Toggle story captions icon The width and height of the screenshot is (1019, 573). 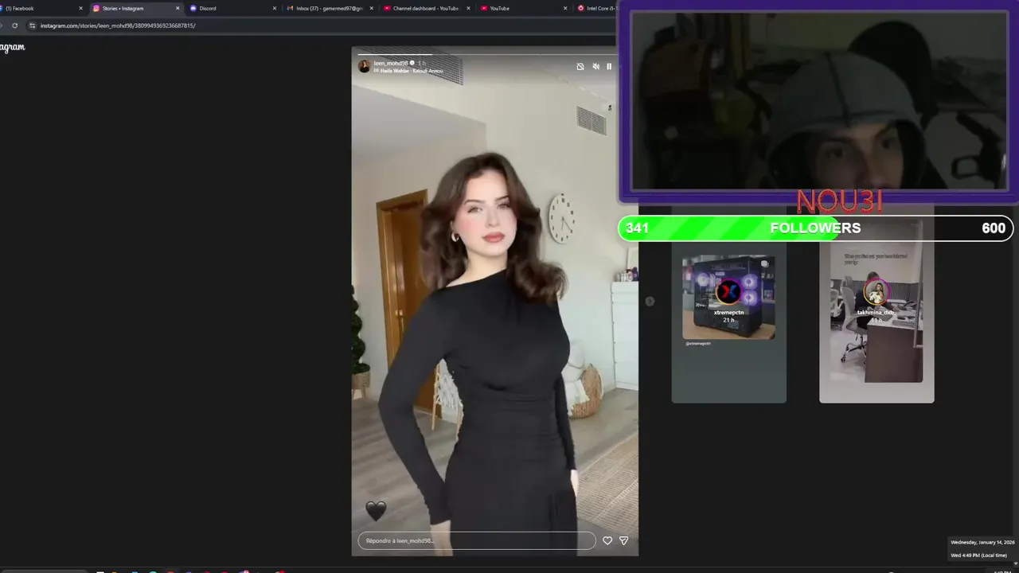pyautogui.click(x=580, y=67)
